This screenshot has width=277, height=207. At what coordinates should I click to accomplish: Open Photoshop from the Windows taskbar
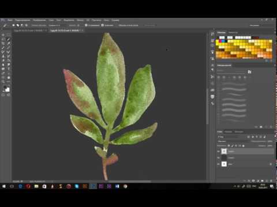click(93, 186)
